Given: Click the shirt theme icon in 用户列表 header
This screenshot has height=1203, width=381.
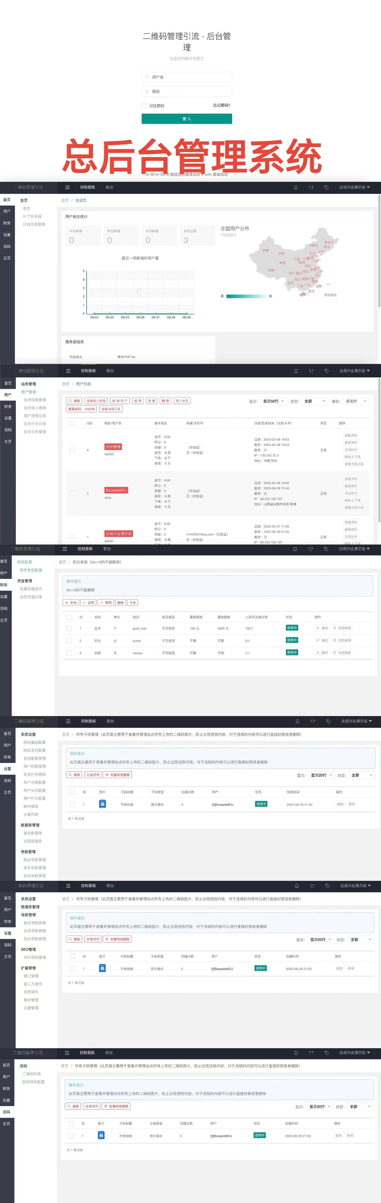Looking at the screenshot, I should point(311,371).
